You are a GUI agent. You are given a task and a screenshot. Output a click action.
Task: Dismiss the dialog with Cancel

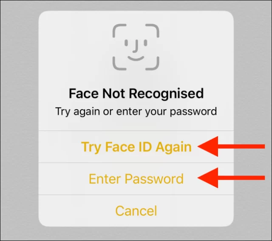pos(136,211)
